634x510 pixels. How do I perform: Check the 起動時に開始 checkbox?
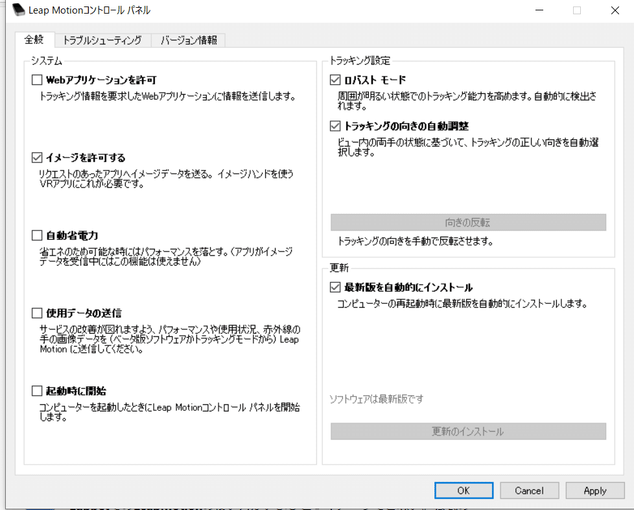(x=37, y=391)
